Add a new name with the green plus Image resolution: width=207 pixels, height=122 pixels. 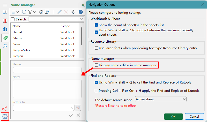pyautogui.click(x=53, y=12)
